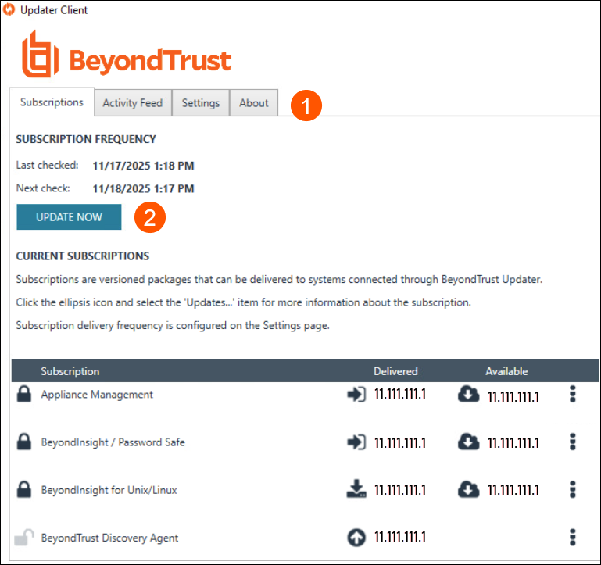Open the ellipsis menu for Appliance Management
Screen dimensions: 601x565
(x=573, y=394)
